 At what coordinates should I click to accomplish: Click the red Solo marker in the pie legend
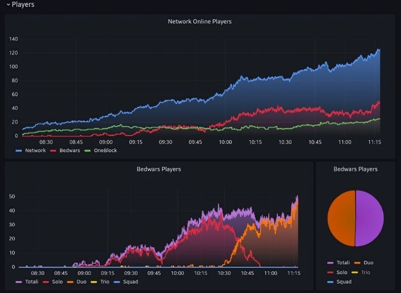coord(330,272)
